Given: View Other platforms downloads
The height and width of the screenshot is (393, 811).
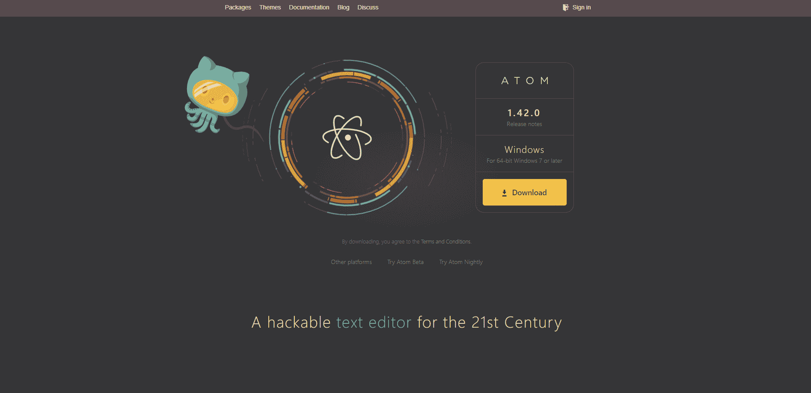Looking at the screenshot, I should coord(351,262).
